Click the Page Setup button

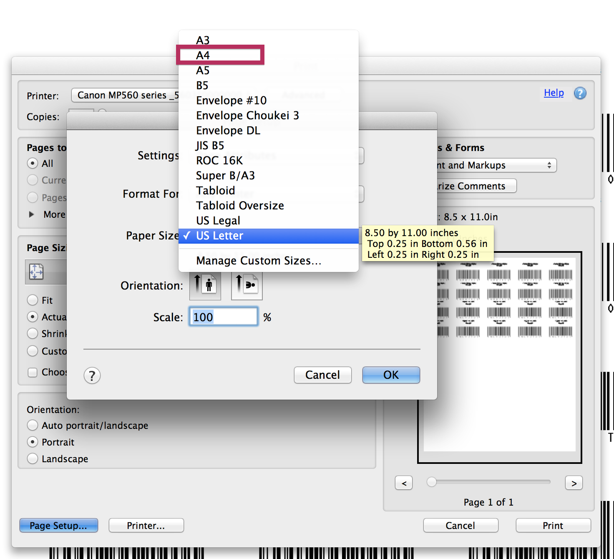click(58, 525)
